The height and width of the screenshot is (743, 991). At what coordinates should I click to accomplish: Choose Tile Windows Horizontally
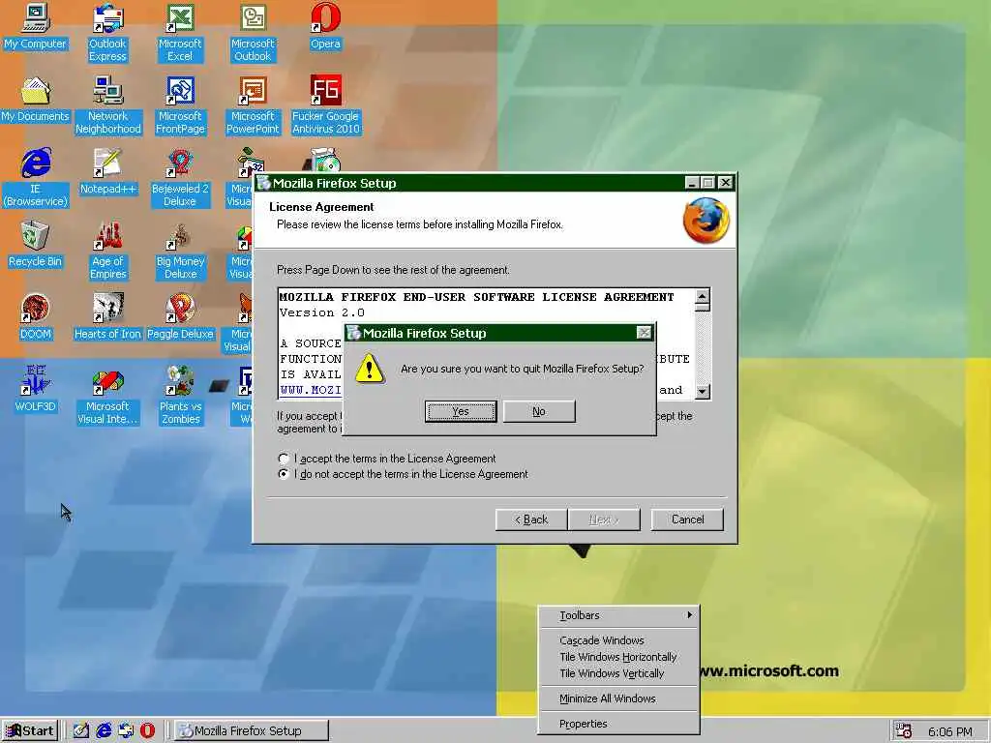tap(618, 657)
